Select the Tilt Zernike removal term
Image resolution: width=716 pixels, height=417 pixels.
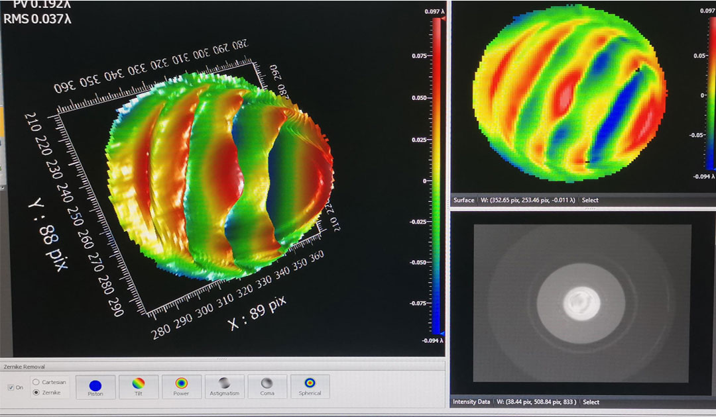point(137,387)
